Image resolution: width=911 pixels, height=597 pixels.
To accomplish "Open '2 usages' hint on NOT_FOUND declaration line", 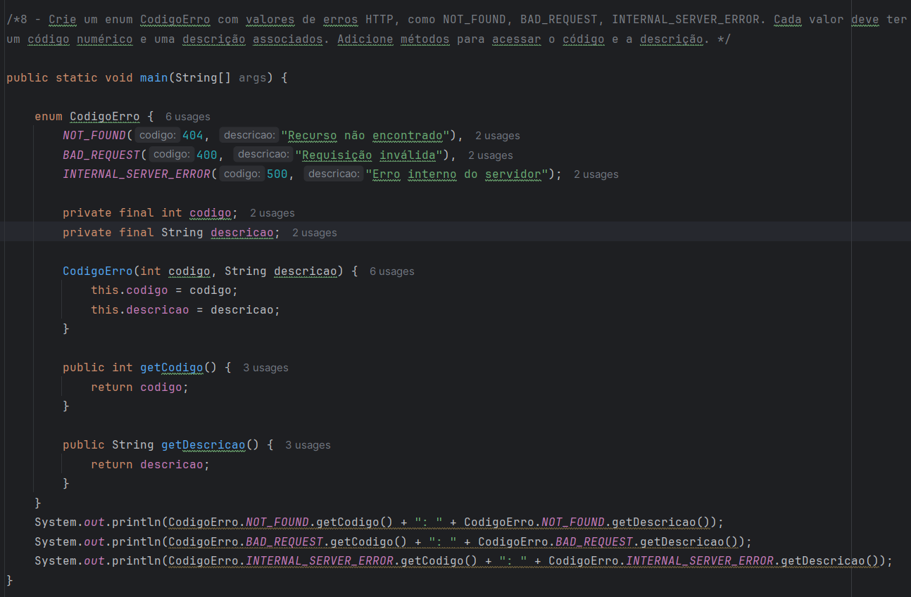I will 497,136.
